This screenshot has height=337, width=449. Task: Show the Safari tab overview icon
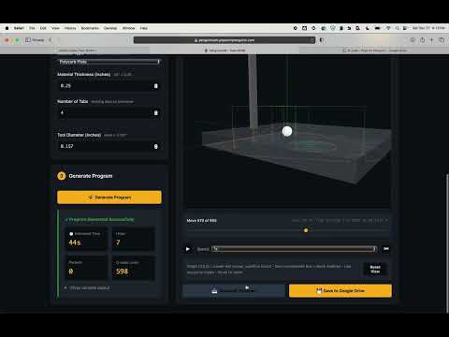click(x=442, y=40)
